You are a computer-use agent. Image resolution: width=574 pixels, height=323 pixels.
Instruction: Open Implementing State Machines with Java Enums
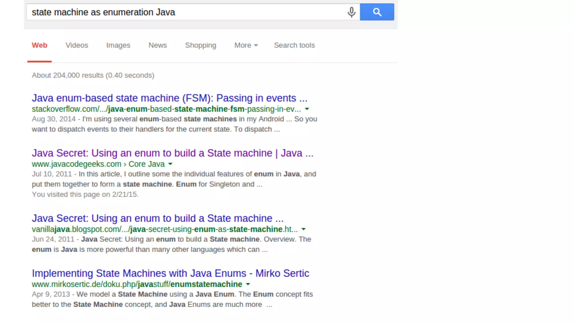coord(170,273)
